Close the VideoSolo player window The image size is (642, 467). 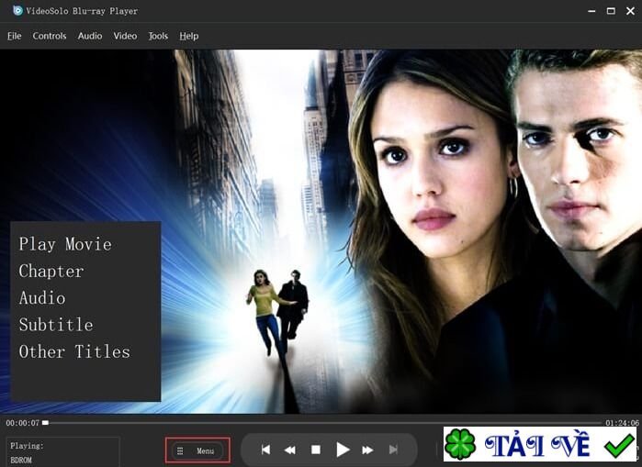pyautogui.click(x=631, y=11)
